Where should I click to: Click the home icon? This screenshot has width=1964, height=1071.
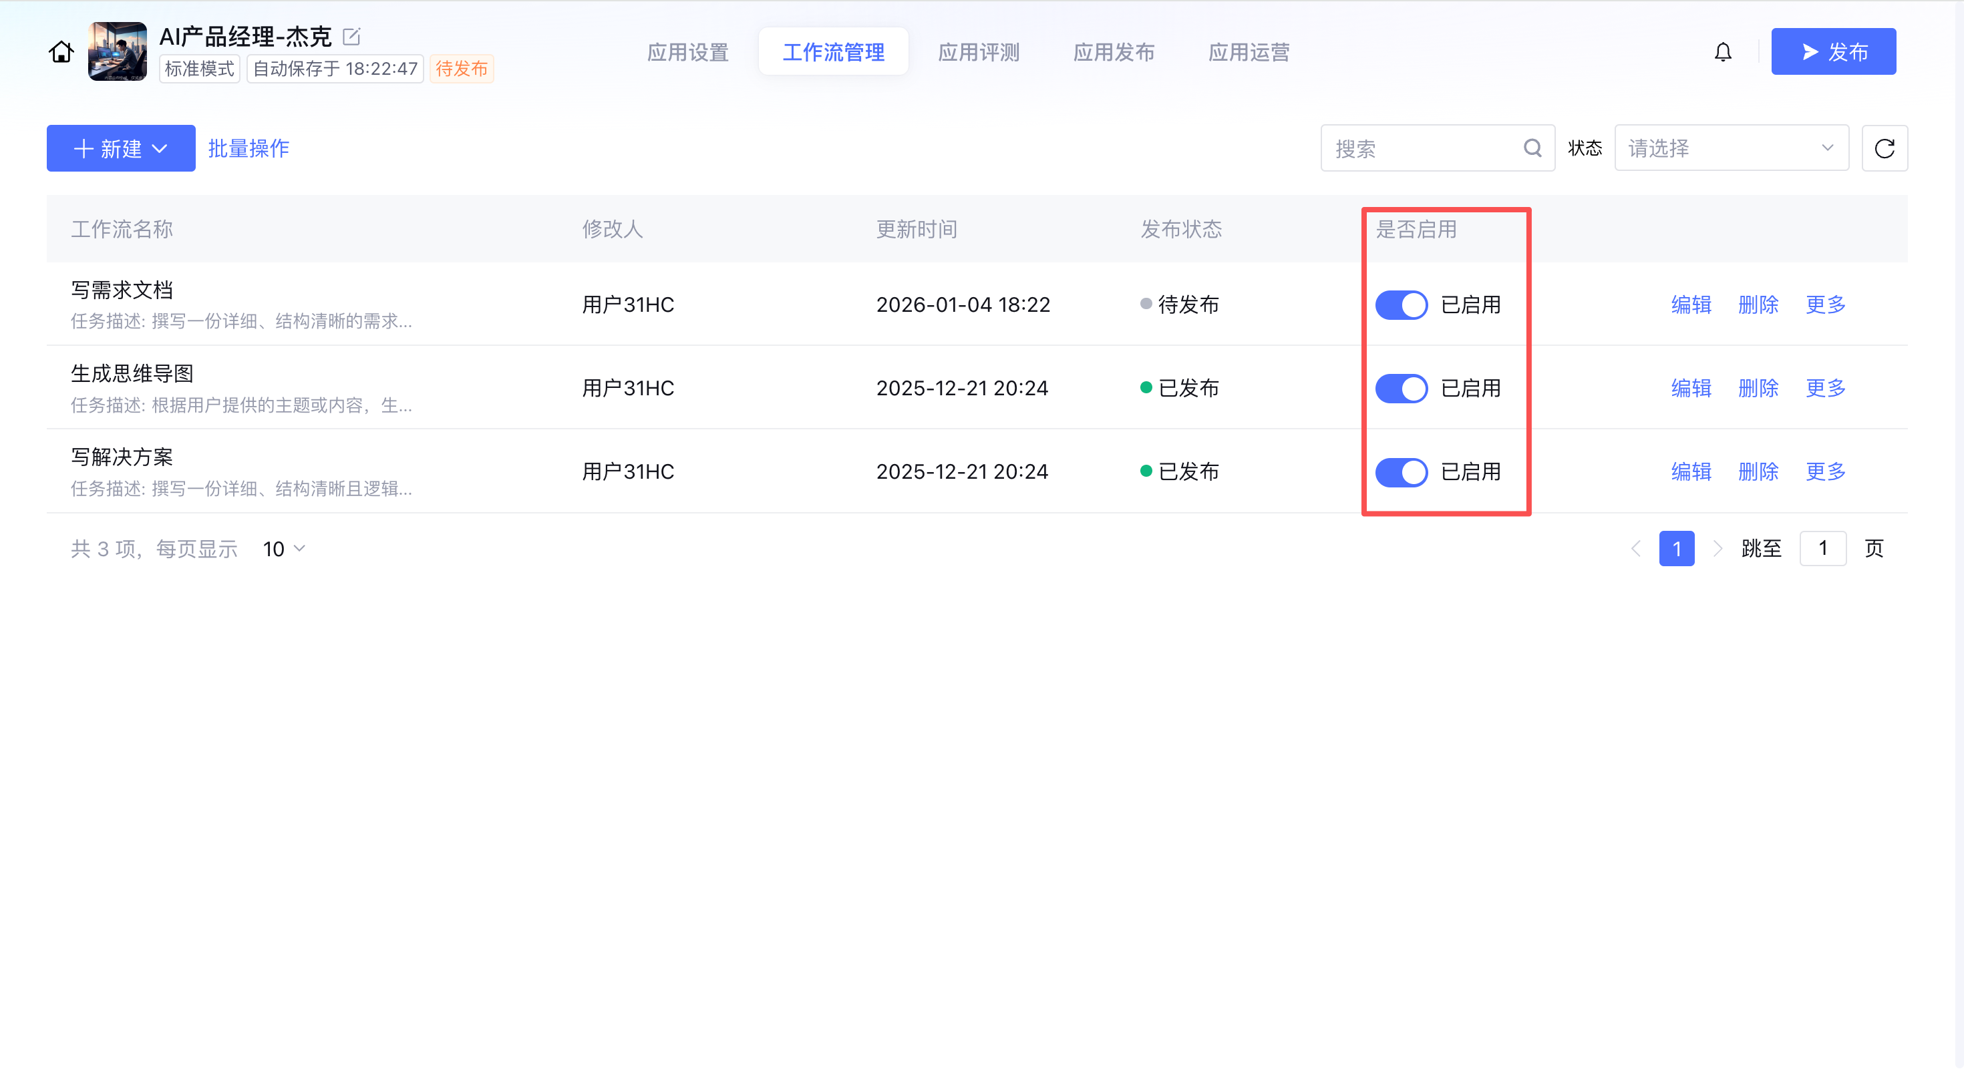click(x=61, y=52)
